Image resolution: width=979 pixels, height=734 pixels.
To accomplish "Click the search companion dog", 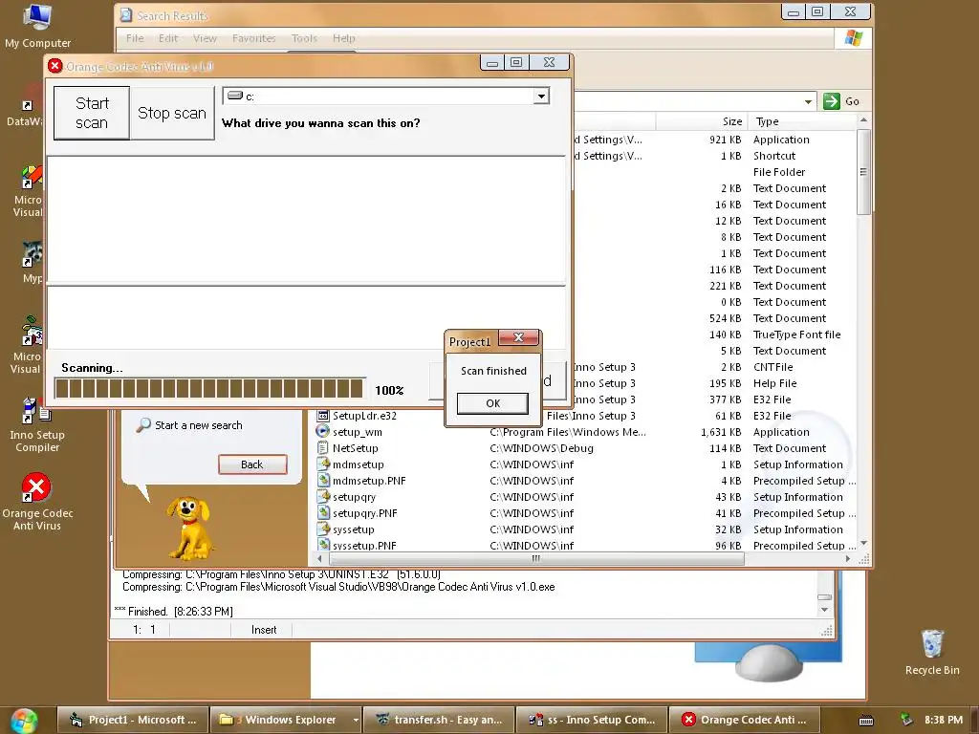I will 189,528.
